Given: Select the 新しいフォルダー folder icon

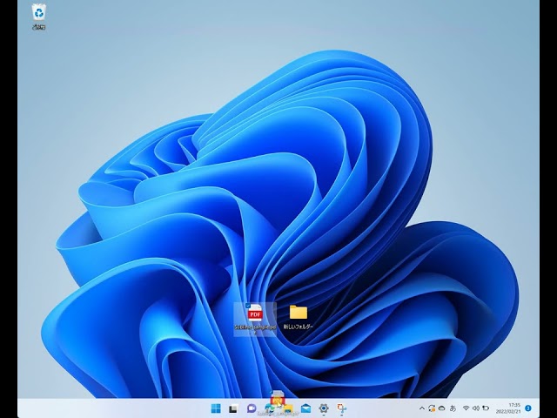Looking at the screenshot, I should click(299, 313).
